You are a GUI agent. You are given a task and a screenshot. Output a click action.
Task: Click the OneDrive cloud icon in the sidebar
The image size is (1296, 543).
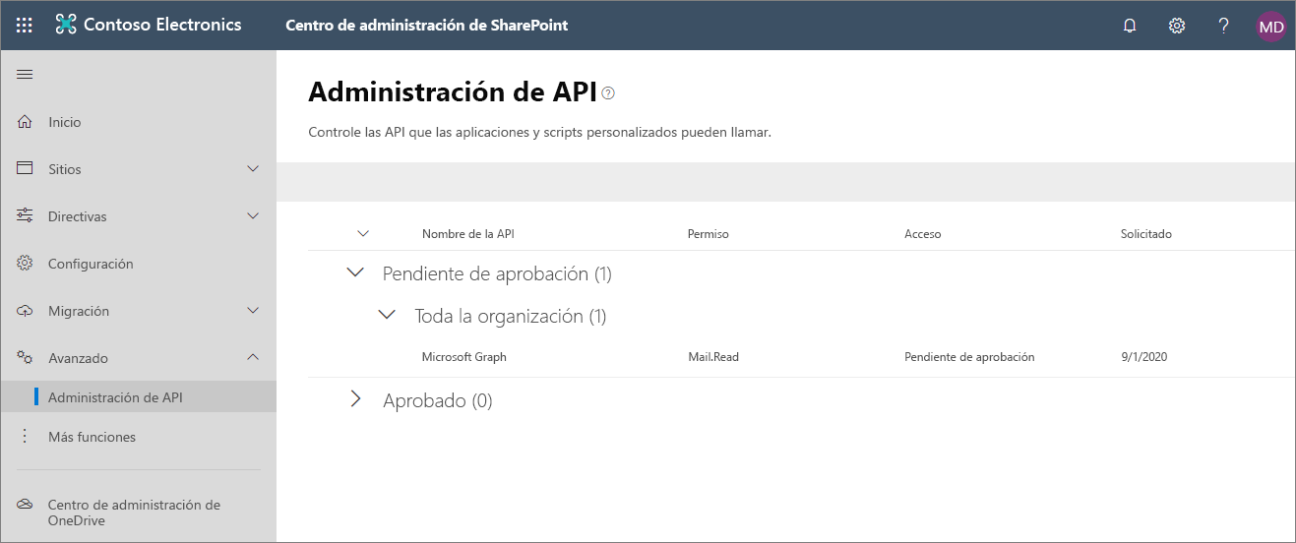tap(26, 505)
